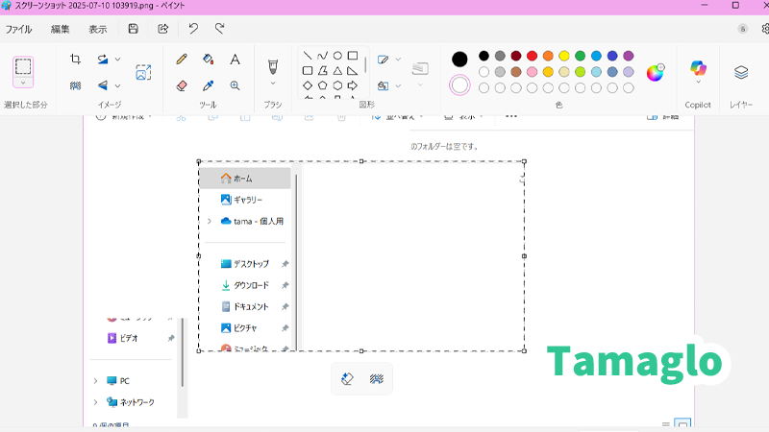Click the Crop image icon

(x=76, y=60)
